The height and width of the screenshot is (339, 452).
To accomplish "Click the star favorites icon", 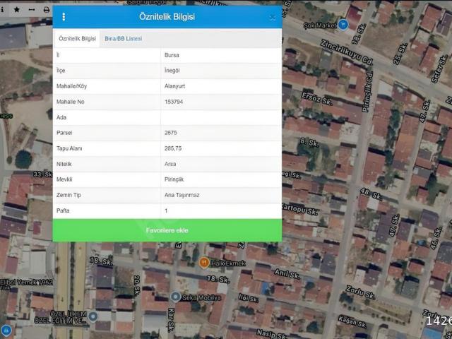I will [17, 9].
